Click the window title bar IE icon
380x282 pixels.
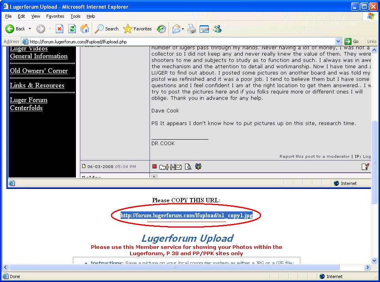click(5, 7)
